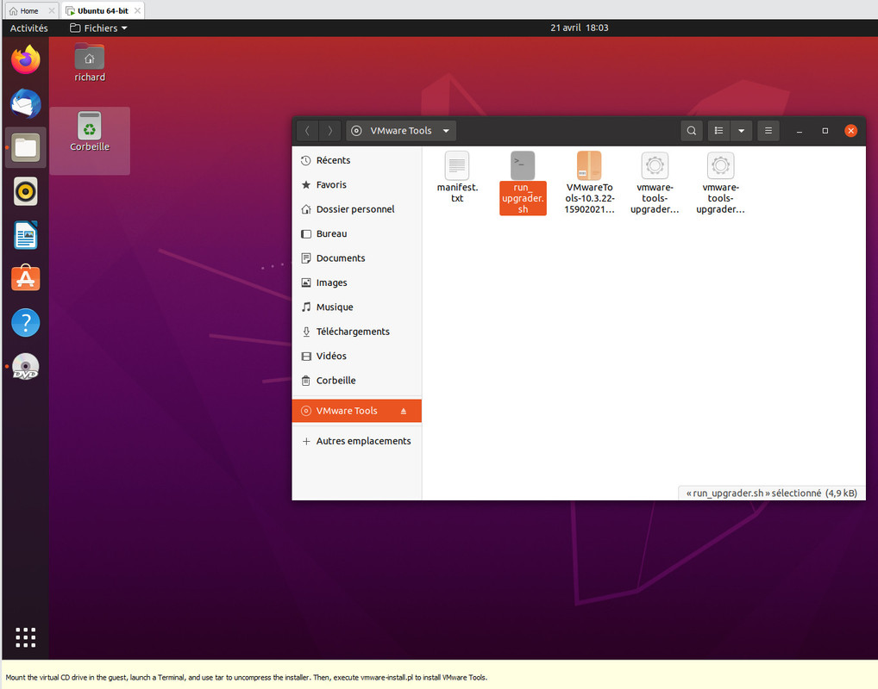Select the last vmware-tools-upgrader file
This screenshot has height=689, width=878.
point(721,183)
